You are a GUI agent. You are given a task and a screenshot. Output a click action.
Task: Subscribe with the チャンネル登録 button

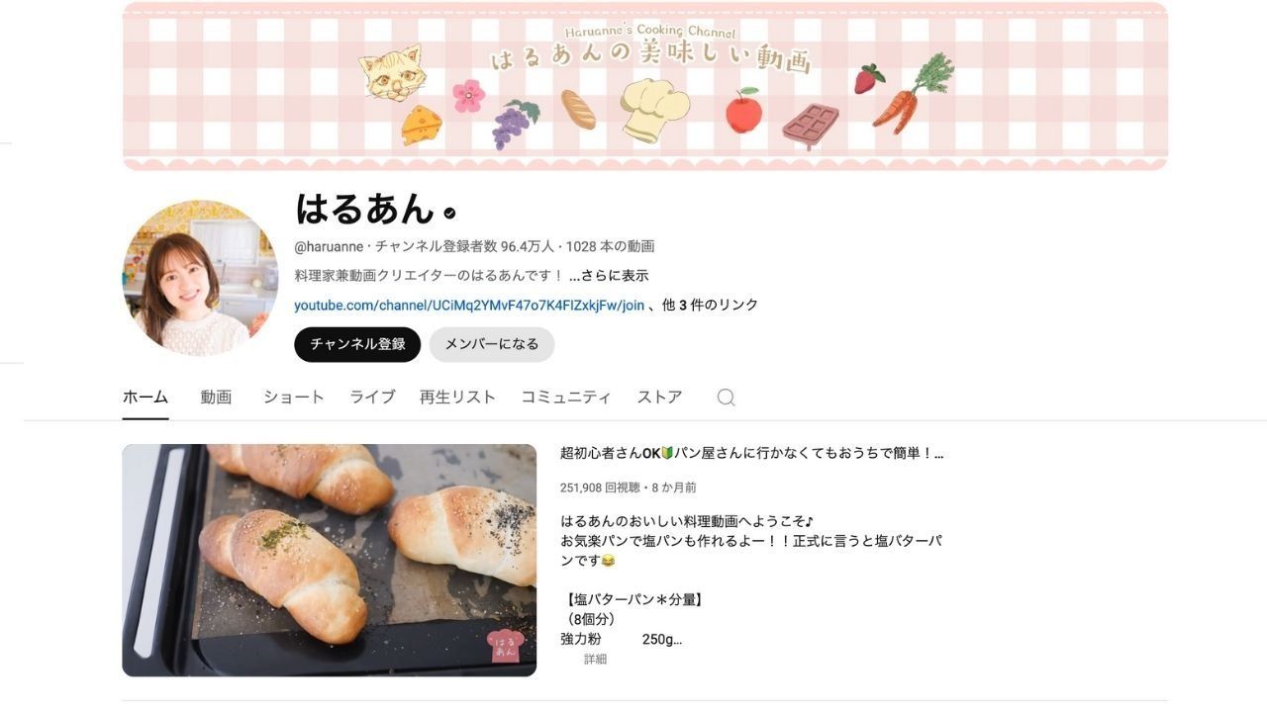pos(357,344)
